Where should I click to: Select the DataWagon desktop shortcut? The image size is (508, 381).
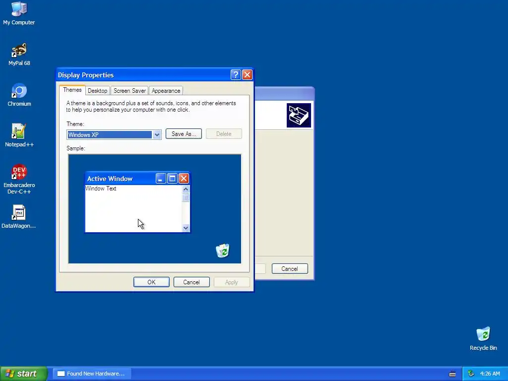coord(19,217)
